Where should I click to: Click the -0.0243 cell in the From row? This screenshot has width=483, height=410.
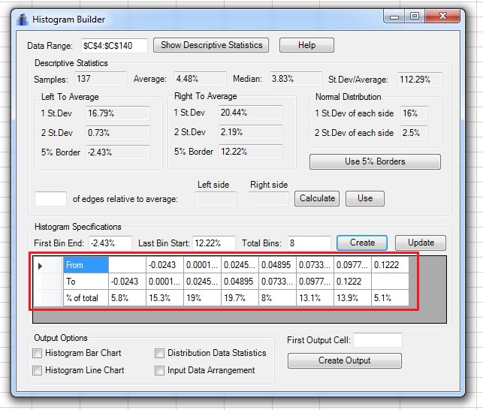click(165, 265)
